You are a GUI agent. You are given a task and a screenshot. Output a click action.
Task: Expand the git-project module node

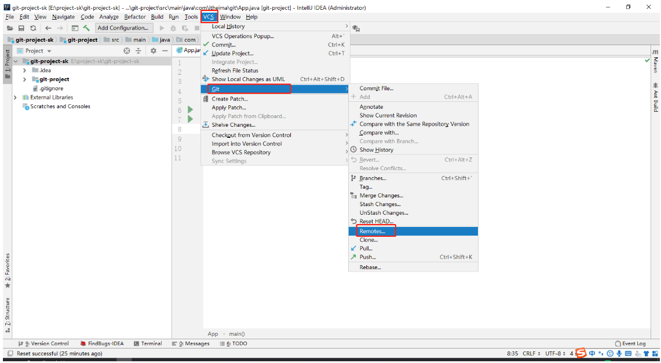click(24, 79)
